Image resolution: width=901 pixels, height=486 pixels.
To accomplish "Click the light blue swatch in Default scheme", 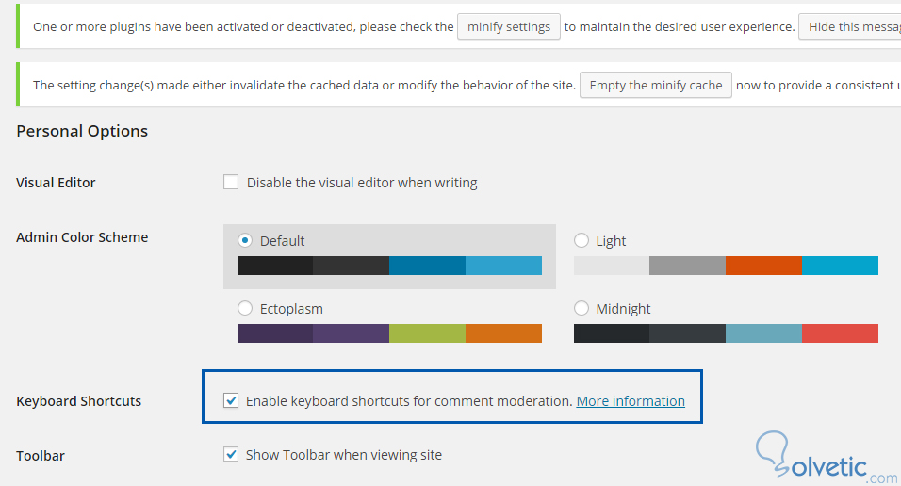I will [x=503, y=266].
